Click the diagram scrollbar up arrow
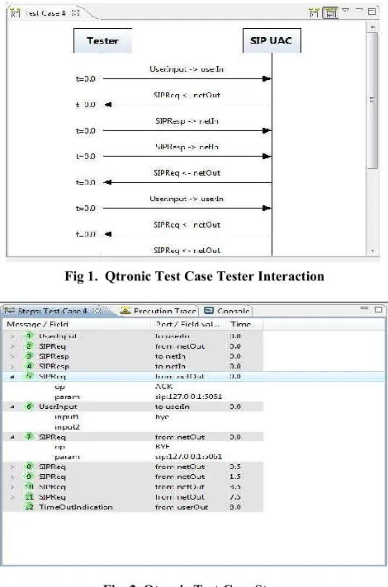Screen dimensions: 388x587 (x=372, y=27)
